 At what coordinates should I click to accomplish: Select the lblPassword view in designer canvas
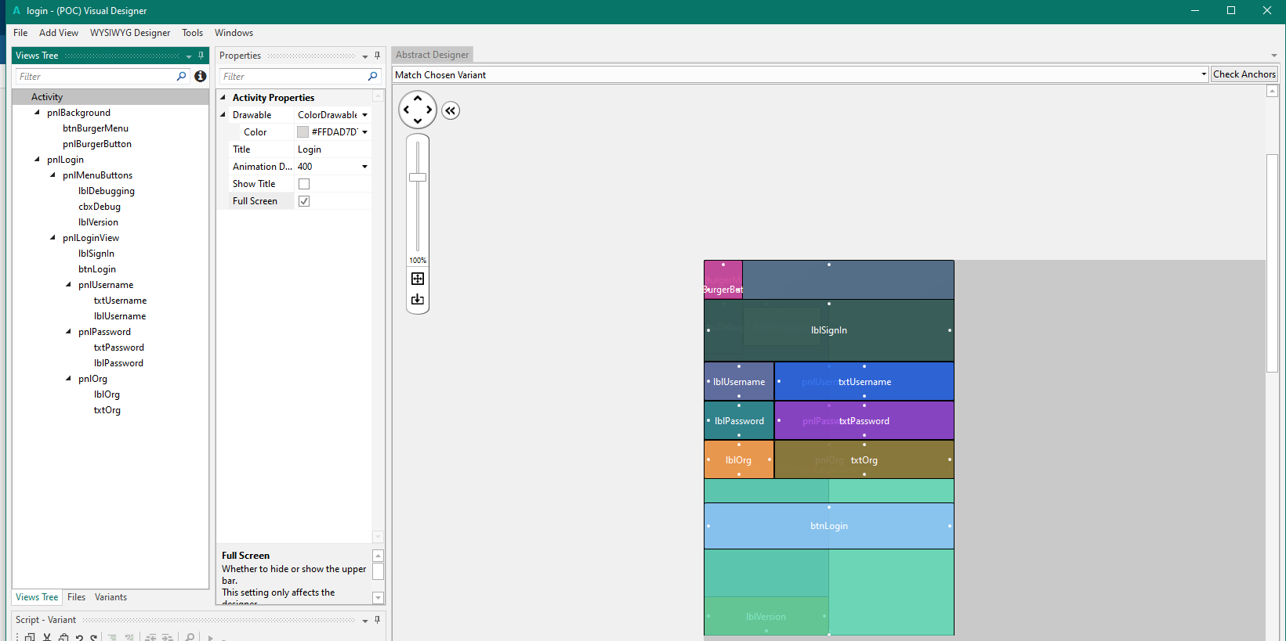(738, 421)
